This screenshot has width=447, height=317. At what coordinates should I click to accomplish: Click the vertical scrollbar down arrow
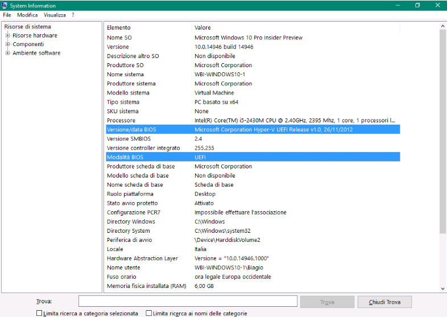442,289
